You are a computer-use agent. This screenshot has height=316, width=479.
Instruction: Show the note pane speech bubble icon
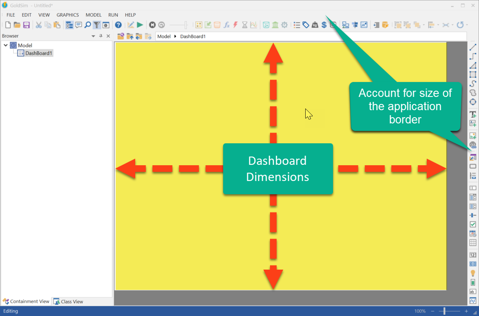tap(78, 25)
